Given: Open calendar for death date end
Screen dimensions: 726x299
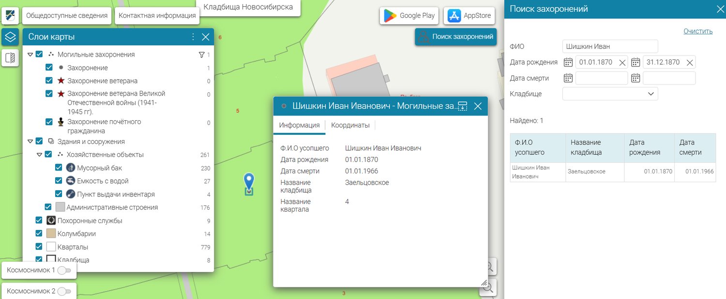Looking at the screenshot, I should pyautogui.click(x=635, y=78).
